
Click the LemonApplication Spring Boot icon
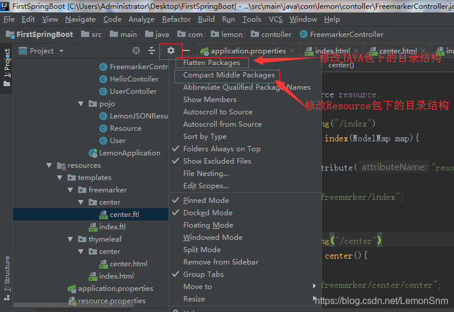(93, 153)
